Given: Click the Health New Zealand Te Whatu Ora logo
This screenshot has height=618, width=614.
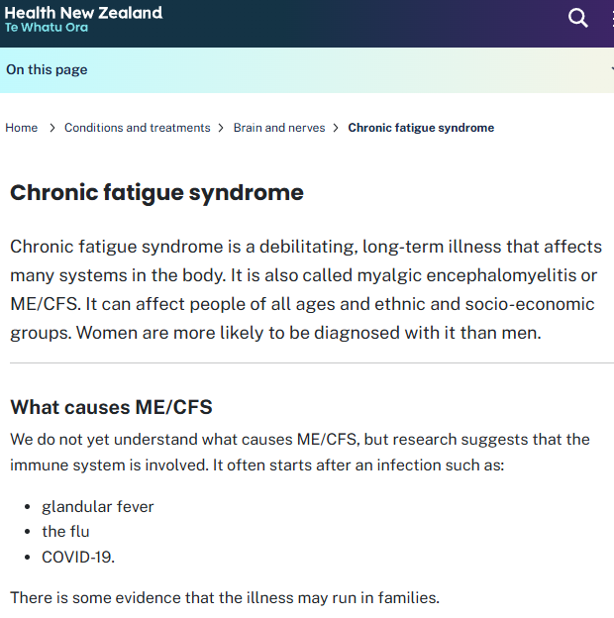Looking at the screenshot, I should tap(83, 19).
